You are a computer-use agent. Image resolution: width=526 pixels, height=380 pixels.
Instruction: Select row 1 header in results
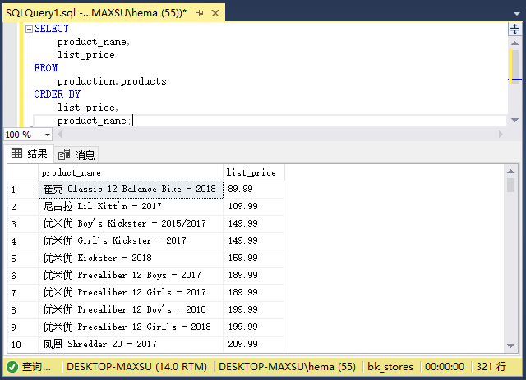pos(23,190)
